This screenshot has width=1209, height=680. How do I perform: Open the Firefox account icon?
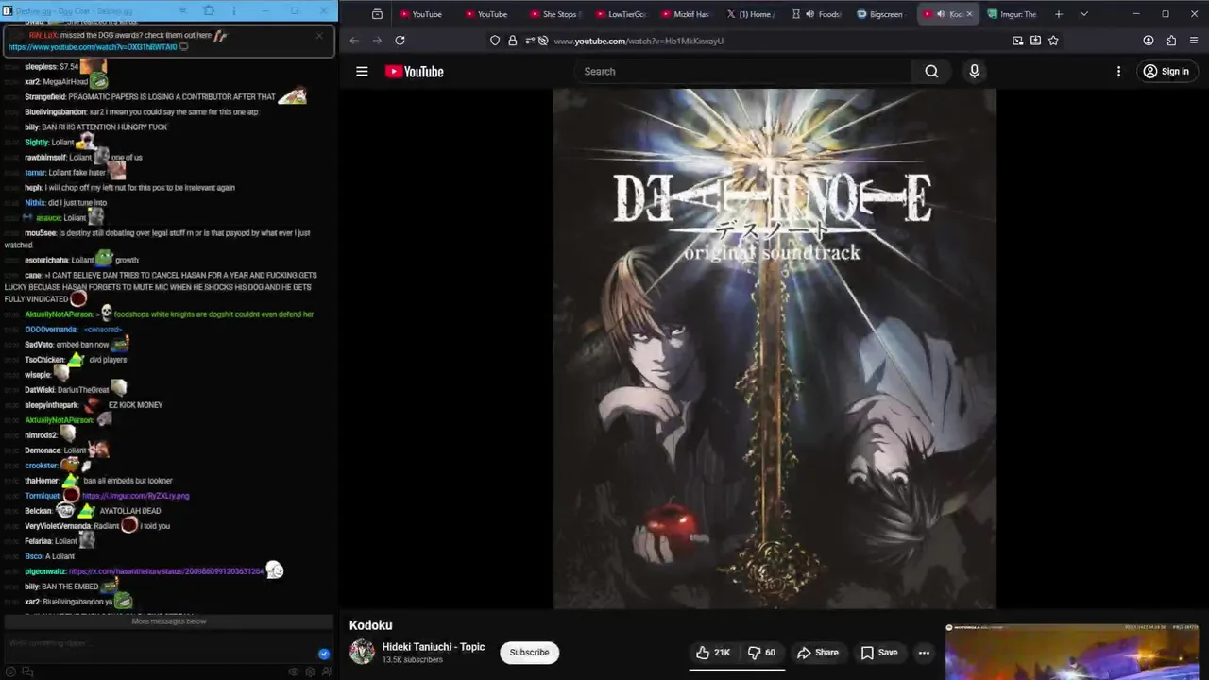tap(1149, 41)
